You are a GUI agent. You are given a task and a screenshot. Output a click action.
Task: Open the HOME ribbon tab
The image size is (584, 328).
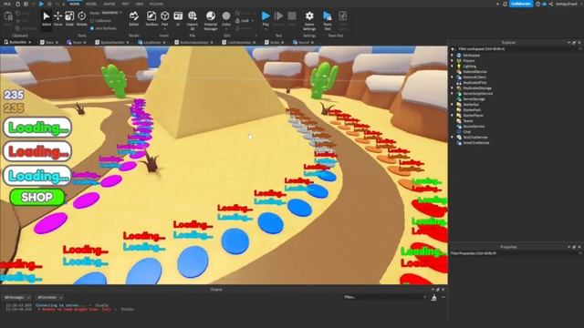click(75, 4)
